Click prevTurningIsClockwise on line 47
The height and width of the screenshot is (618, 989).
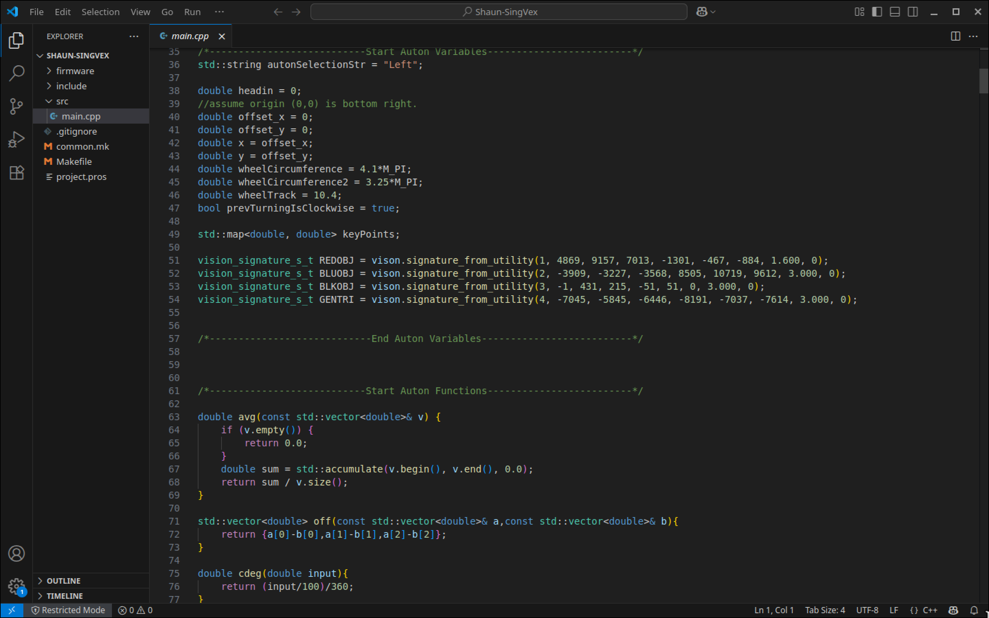(x=290, y=208)
